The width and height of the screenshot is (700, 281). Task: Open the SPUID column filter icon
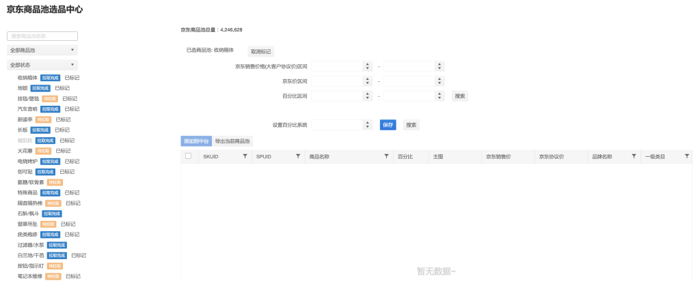[297, 156]
